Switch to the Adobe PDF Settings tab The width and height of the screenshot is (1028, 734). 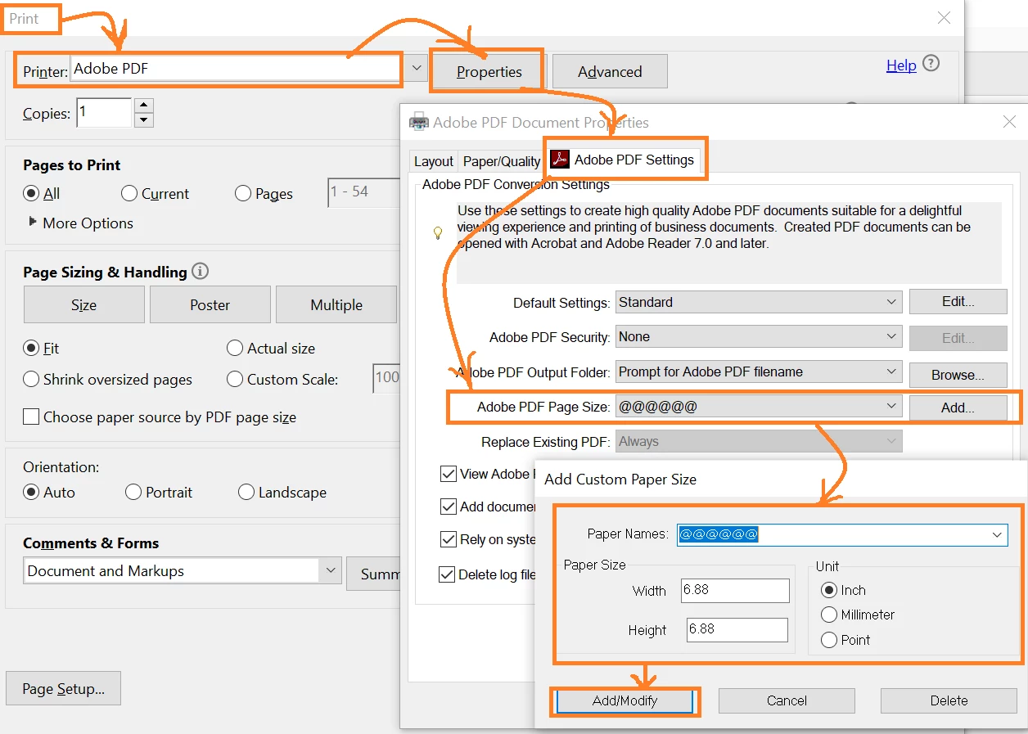pos(624,160)
